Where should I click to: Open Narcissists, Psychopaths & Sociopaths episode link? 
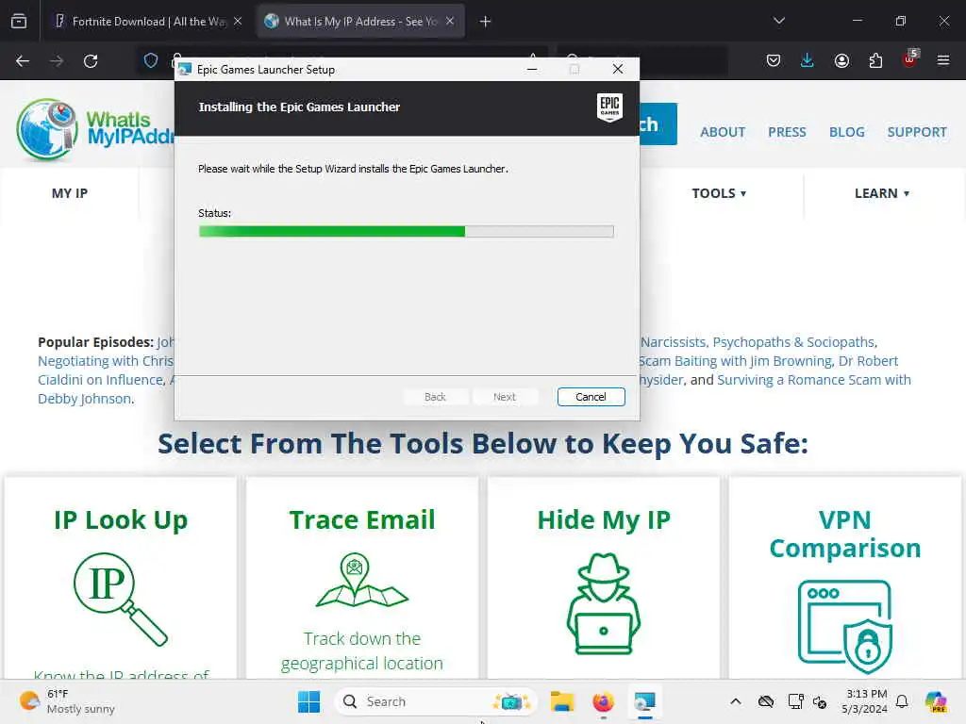(x=758, y=342)
